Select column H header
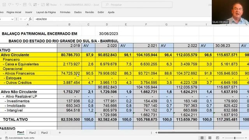The height and width of the screenshot is (140, 249). point(186,24)
